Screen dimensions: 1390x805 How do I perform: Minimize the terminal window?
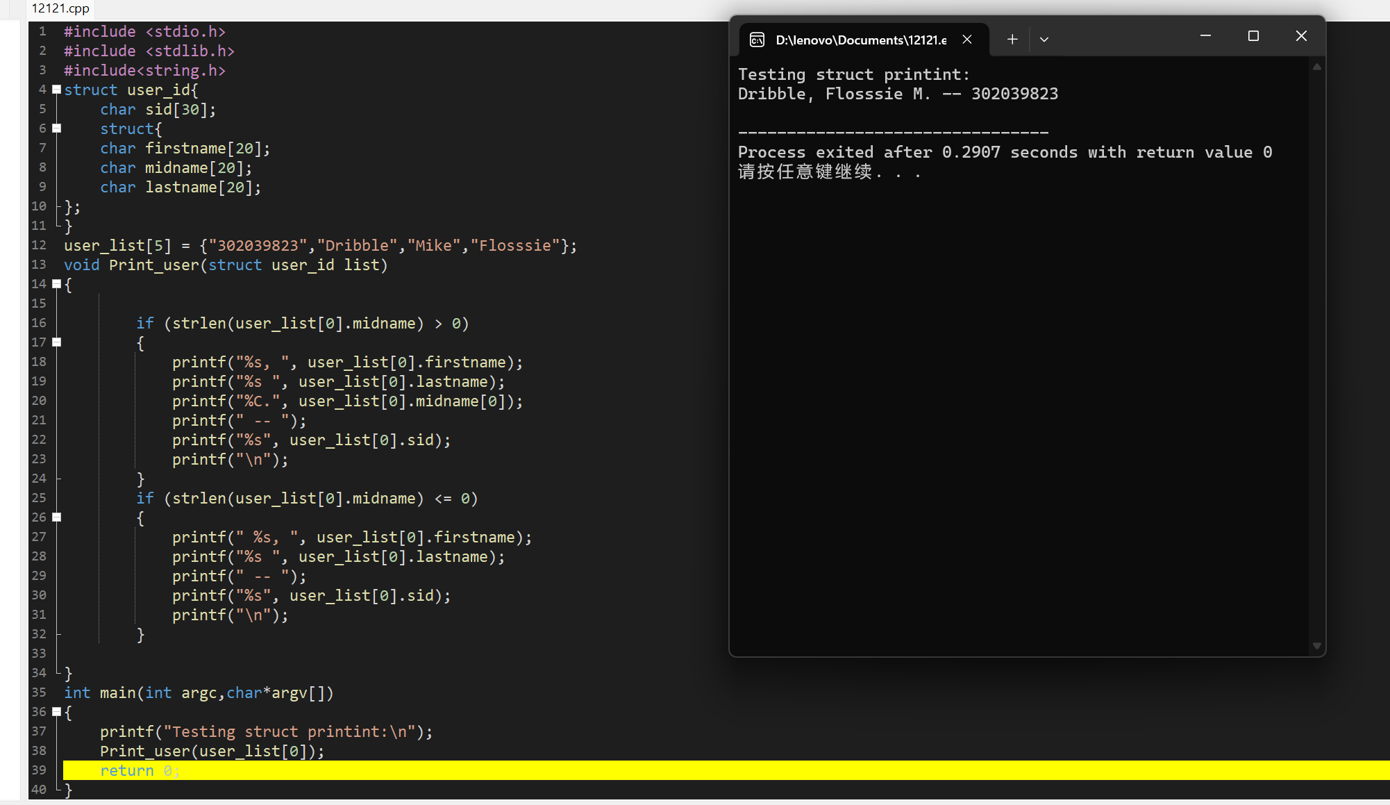click(x=1205, y=36)
